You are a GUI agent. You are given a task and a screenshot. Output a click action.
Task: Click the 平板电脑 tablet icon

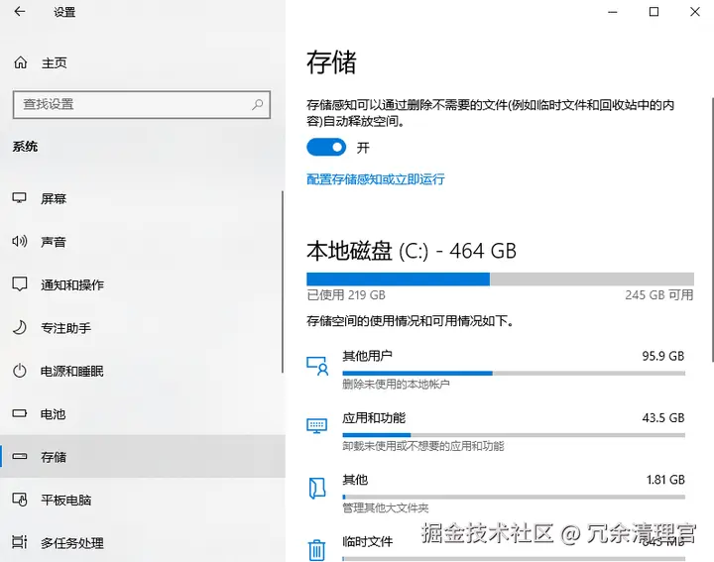(x=20, y=500)
